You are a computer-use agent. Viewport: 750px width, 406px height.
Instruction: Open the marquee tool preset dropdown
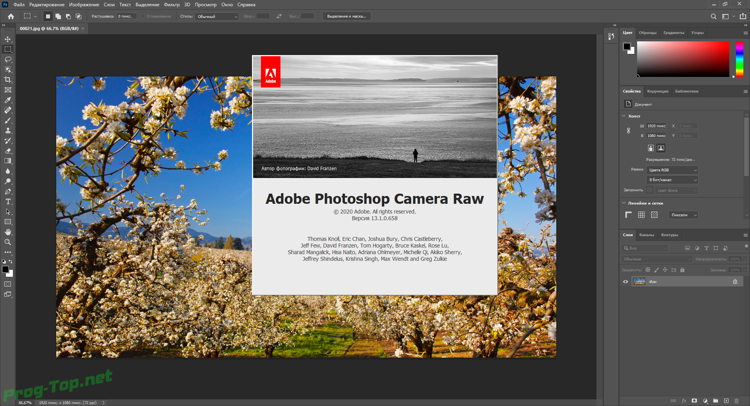(x=30, y=16)
